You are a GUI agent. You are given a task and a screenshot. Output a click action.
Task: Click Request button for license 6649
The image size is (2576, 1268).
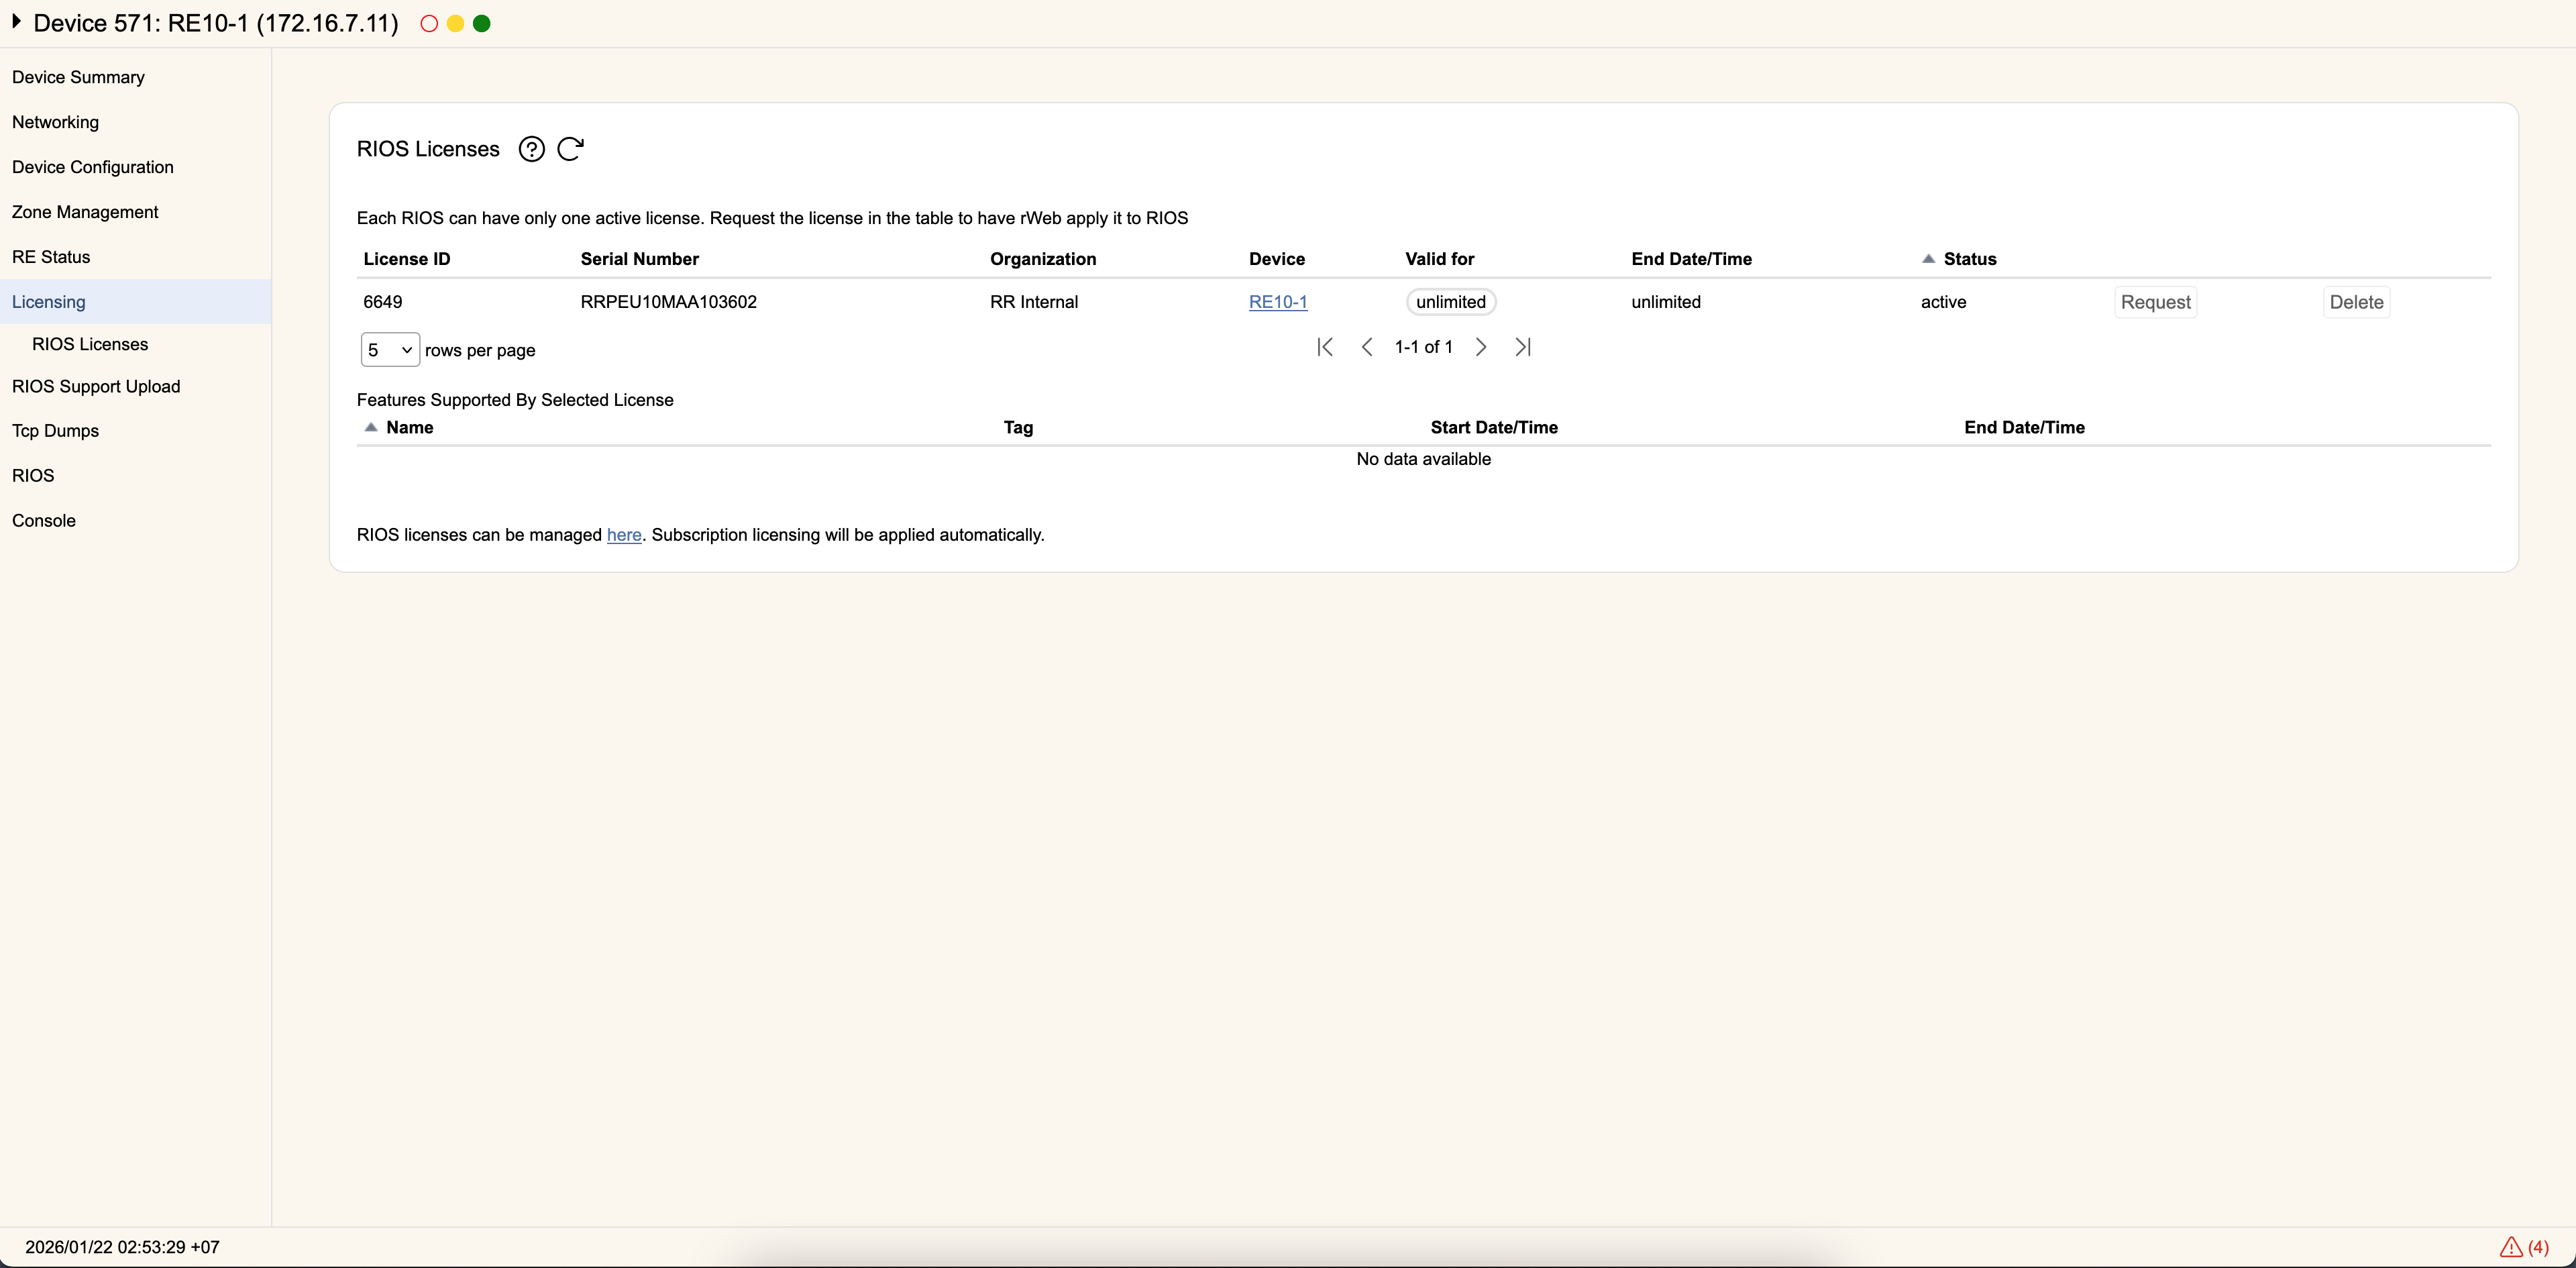[2155, 302]
